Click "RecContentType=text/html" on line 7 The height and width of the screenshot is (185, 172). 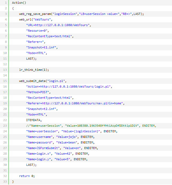tap(49, 36)
